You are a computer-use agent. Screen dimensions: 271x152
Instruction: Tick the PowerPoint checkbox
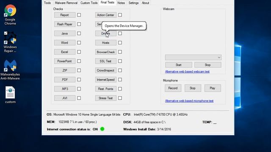pos(79,61)
